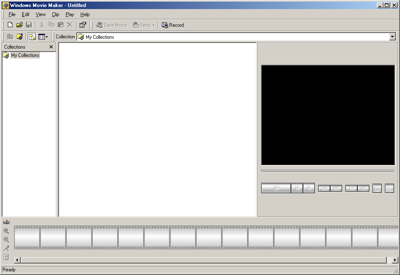Open a project using the folder icon
This screenshot has width=400, height=275.
coord(19,25)
